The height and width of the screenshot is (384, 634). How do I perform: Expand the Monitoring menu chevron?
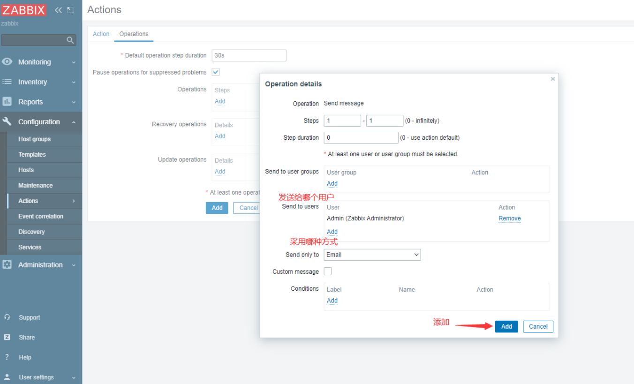coord(74,62)
